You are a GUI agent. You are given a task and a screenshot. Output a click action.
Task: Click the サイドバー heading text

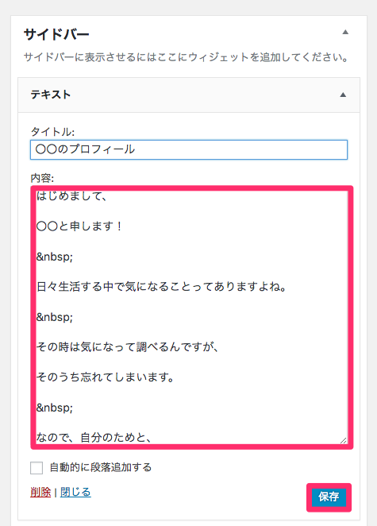[x=56, y=34]
